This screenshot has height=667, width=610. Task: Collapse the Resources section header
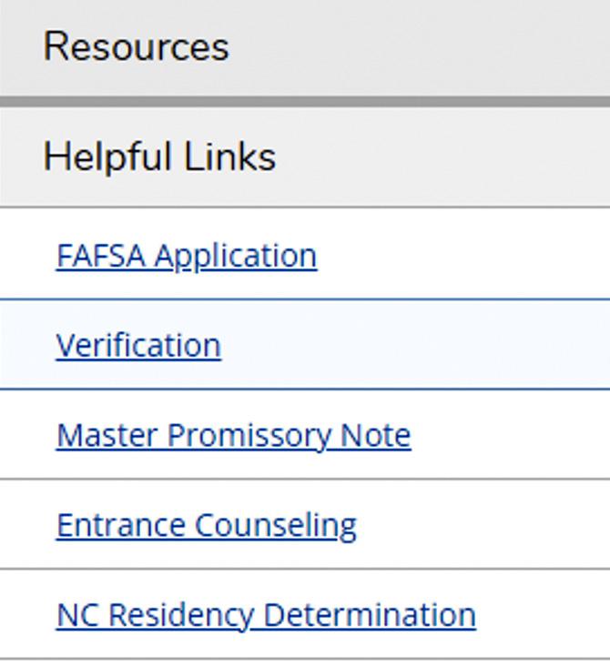(x=305, y=47)
